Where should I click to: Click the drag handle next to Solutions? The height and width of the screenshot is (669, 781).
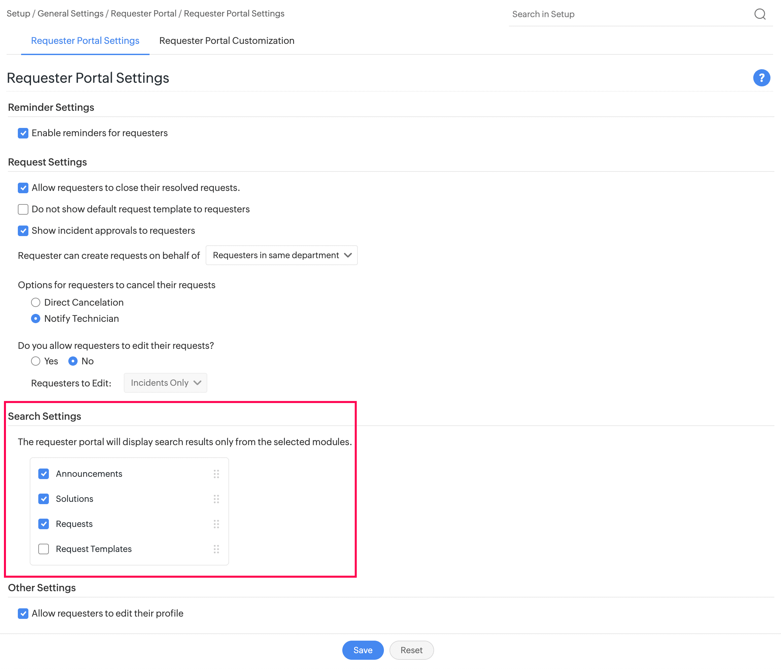click(217, 499)
